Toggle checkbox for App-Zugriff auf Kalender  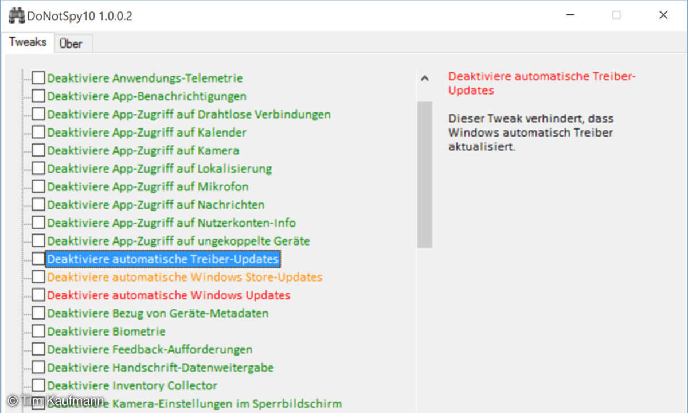coord(38,132)
